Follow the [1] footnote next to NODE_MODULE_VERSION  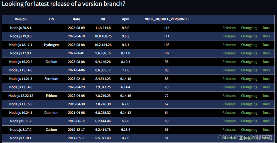[187, 19]
